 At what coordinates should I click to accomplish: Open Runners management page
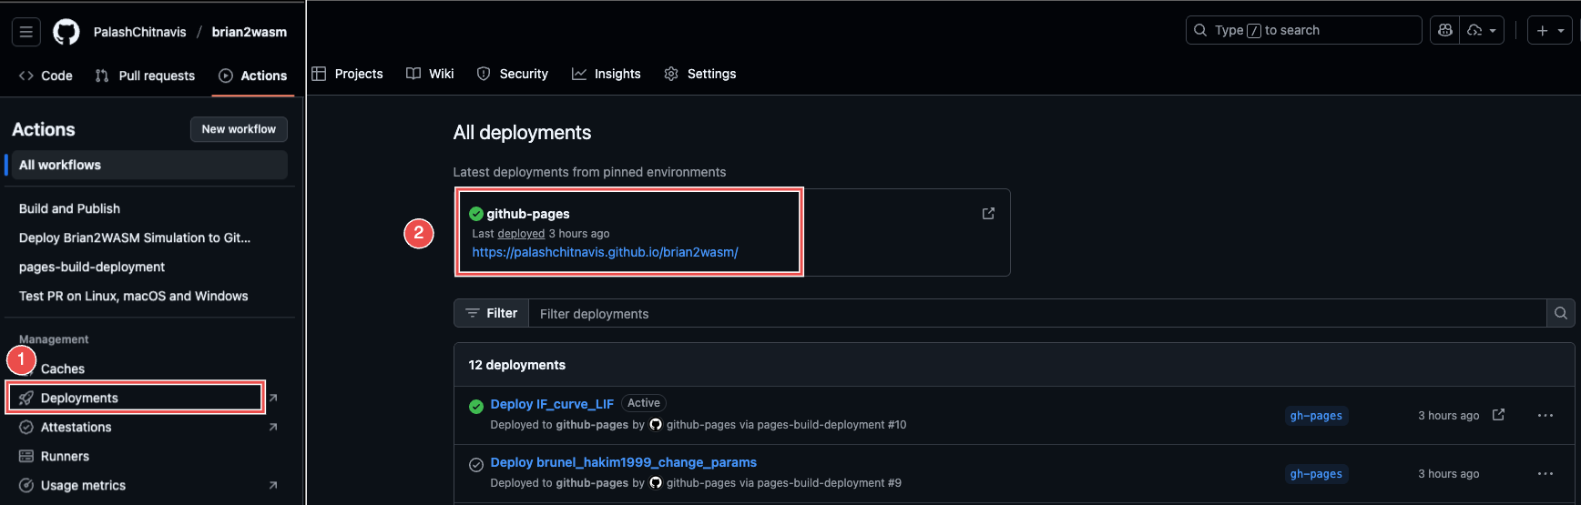(x=65, y=456)
